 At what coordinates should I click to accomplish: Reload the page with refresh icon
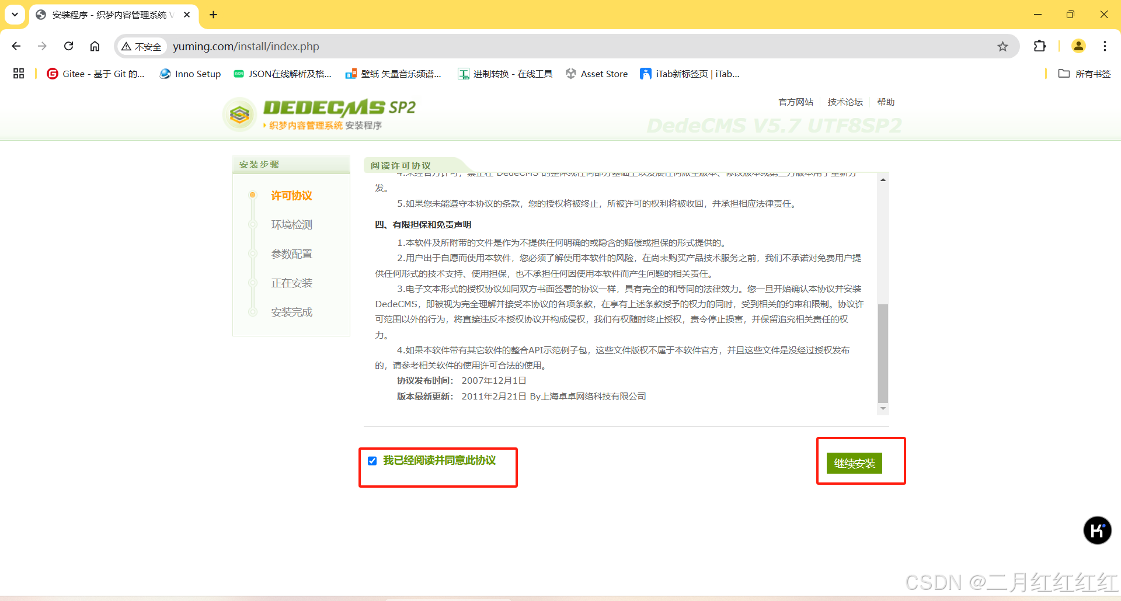coord(68,46)
